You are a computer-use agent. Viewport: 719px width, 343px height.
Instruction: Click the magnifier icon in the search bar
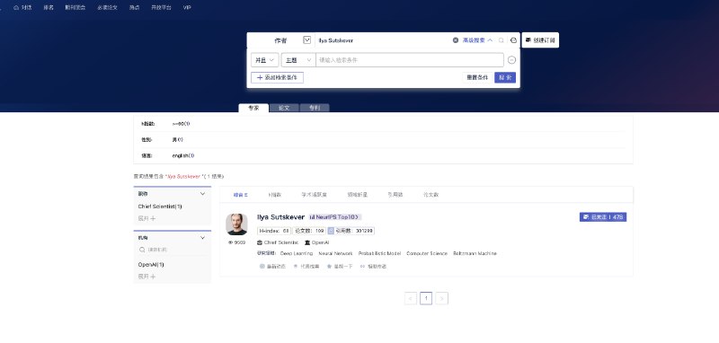[x=502, y=40]
